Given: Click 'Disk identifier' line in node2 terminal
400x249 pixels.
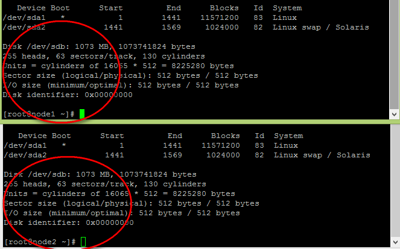Looking at the screenshot, I should (68, 222).
